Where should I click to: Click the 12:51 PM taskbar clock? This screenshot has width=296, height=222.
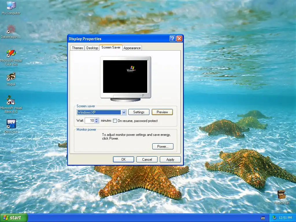coord(285,218)
